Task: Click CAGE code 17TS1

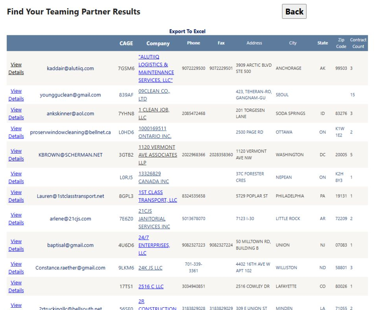Action: pos(126,286)
